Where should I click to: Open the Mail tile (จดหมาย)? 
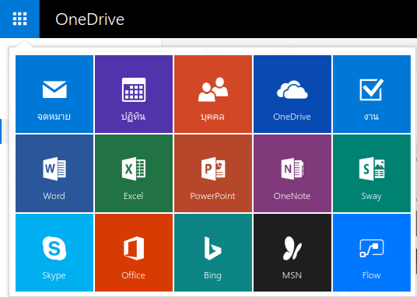click(54, 94)
